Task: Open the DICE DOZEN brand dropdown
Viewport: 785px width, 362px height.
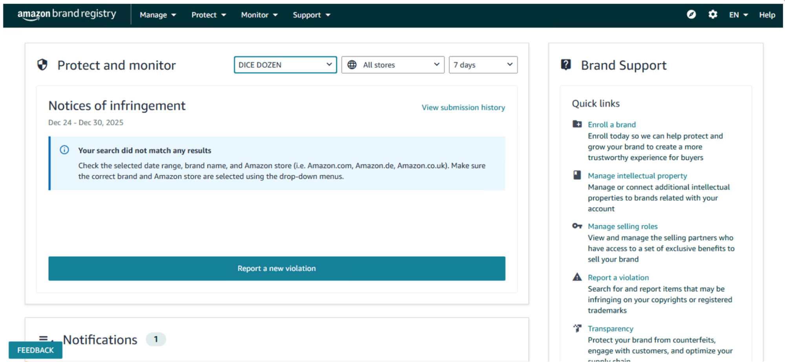Action: (285, 65)
